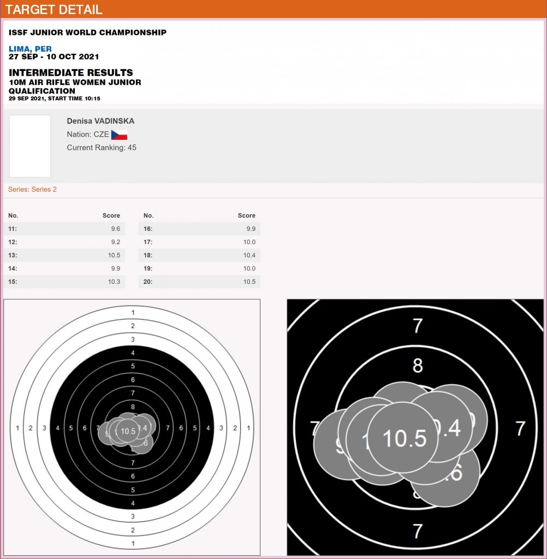Select shot 16 row scoring 9.9

tap(199, 229)
